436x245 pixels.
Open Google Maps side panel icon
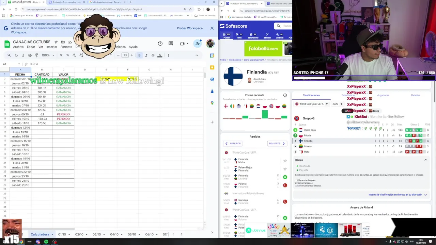coord(212,103)
